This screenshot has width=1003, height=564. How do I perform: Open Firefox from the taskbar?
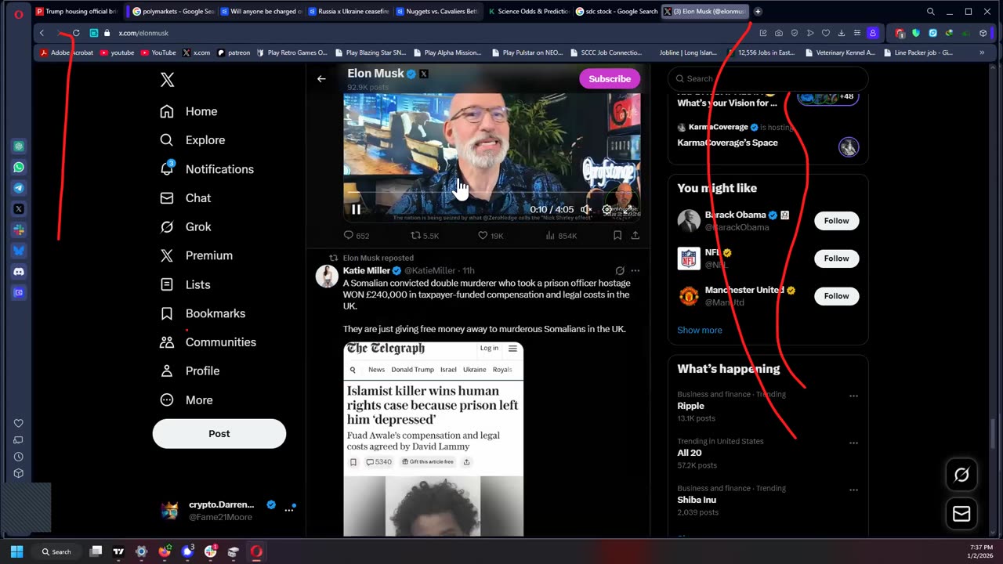point(164,551)
